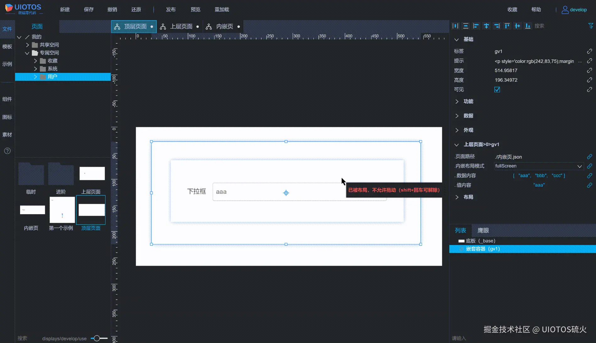This screenshot has height=343, width=596.
Task: Click the align bottom icon
Action: (528, 26)
